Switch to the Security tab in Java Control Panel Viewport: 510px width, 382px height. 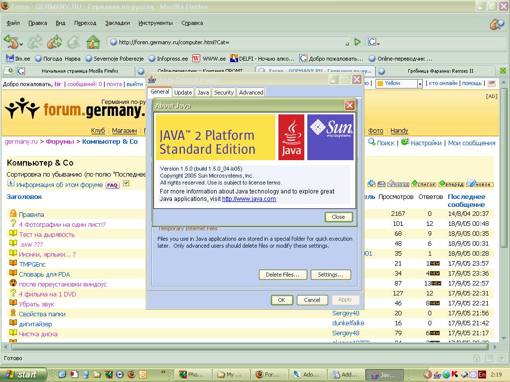[x=224, y=93]
